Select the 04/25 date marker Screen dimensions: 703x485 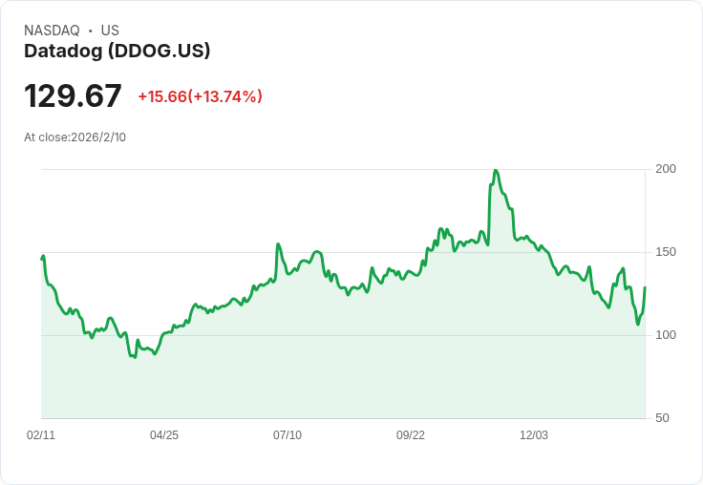tap(164, 434)
